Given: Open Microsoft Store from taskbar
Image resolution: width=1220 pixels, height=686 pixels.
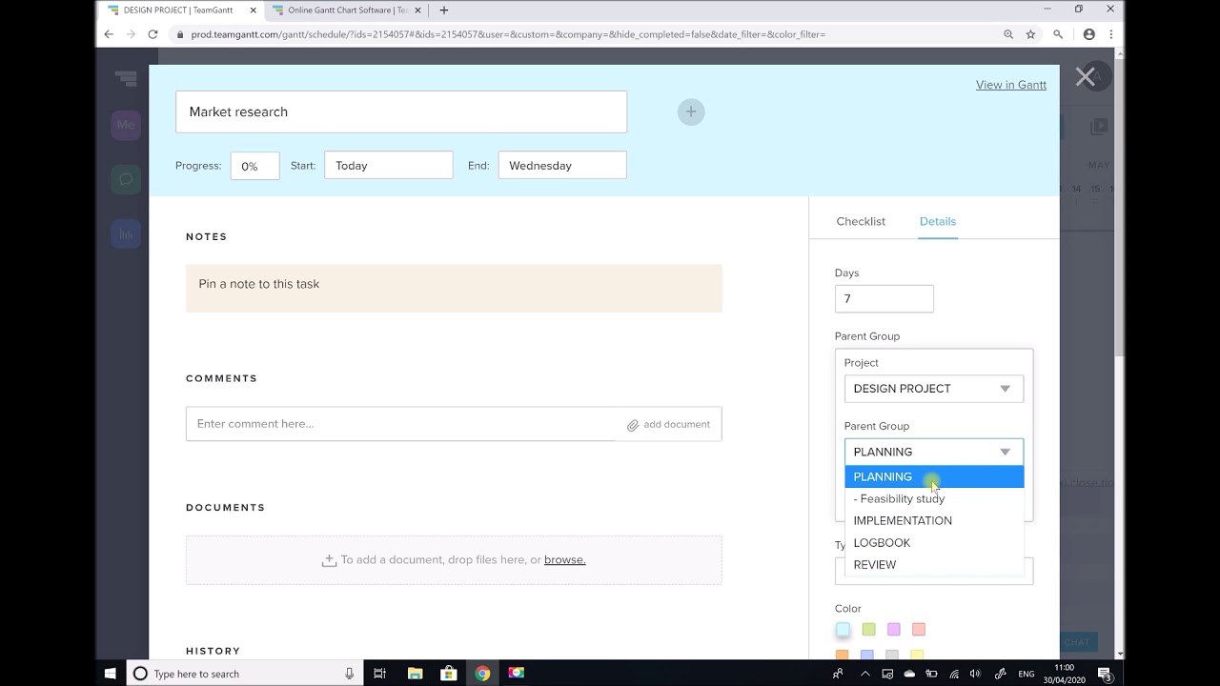Looking at the screenshot, I should pos(449,674).
